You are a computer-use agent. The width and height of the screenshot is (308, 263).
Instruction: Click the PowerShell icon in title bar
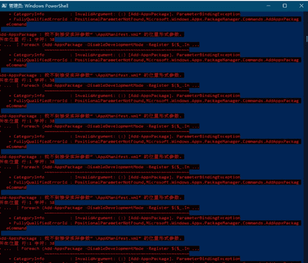tap(4, 5)
